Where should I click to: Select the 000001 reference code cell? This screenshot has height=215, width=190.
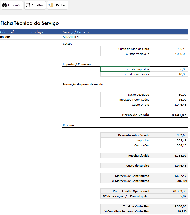15,37
